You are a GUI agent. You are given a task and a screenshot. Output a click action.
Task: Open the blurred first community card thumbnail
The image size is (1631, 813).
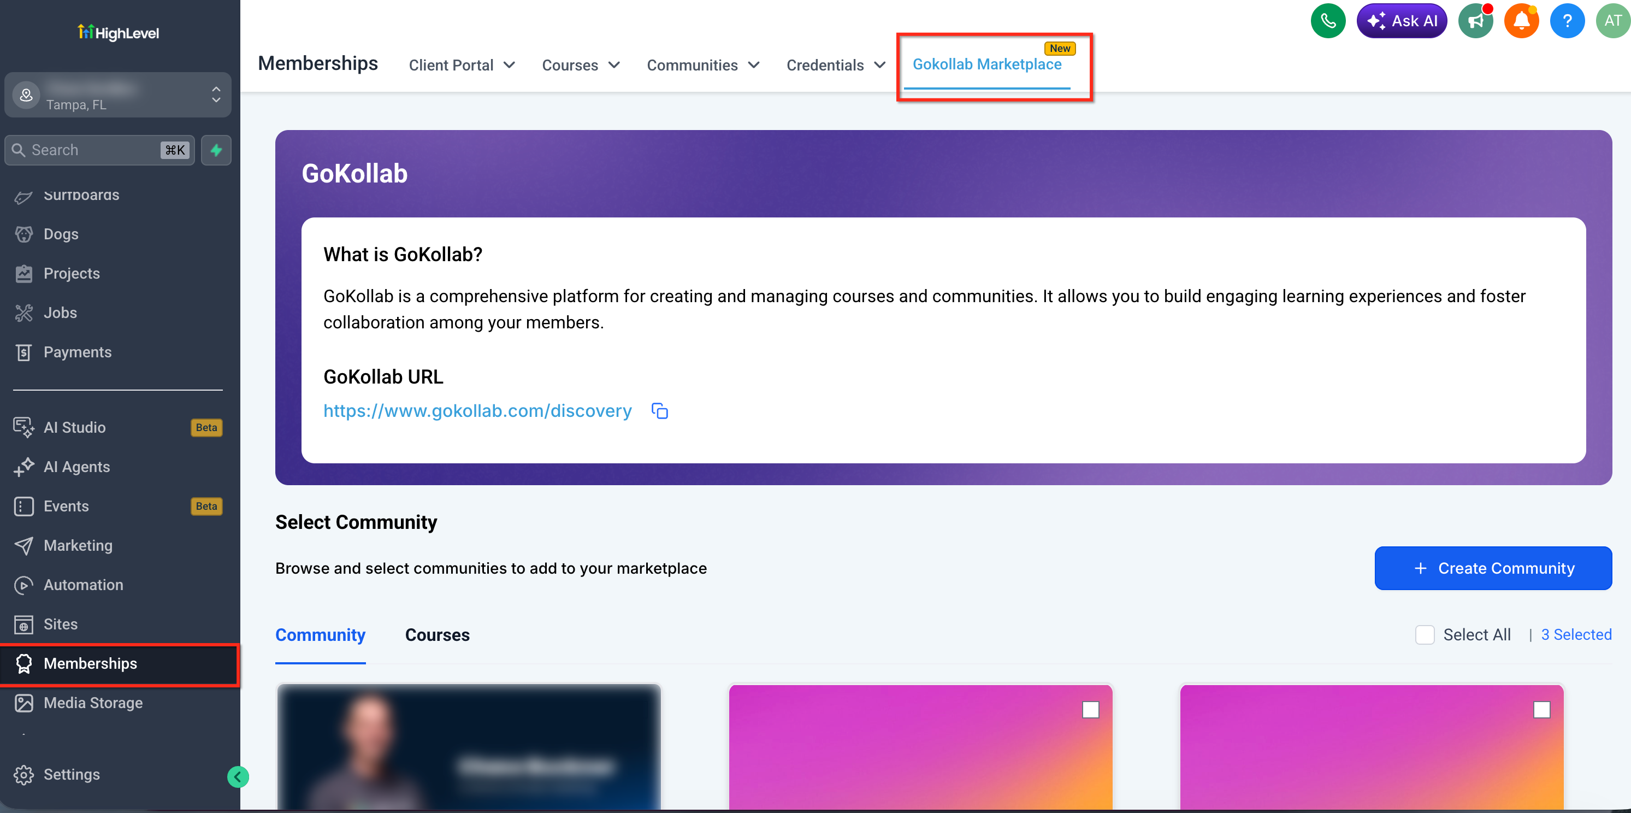click(x=469, y=747)
